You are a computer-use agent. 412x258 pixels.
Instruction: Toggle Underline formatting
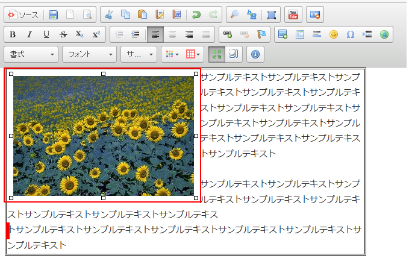point(46,34)
